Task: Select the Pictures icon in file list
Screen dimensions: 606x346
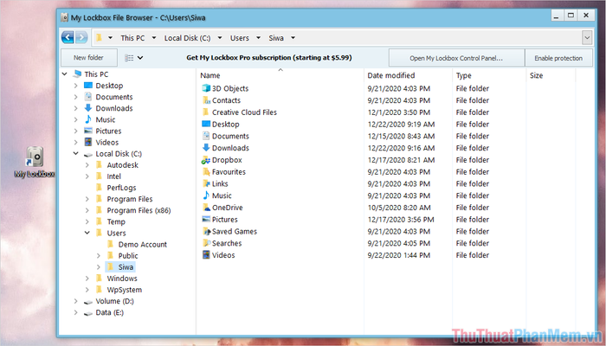Action: [x=206, y=220]
